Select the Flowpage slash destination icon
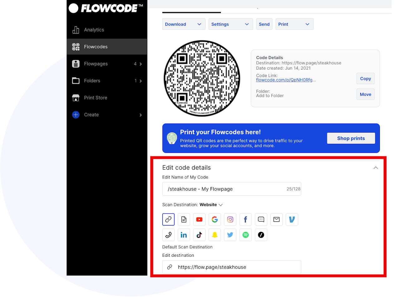This screenshot has height=297, width=408. tap(261, 235)
